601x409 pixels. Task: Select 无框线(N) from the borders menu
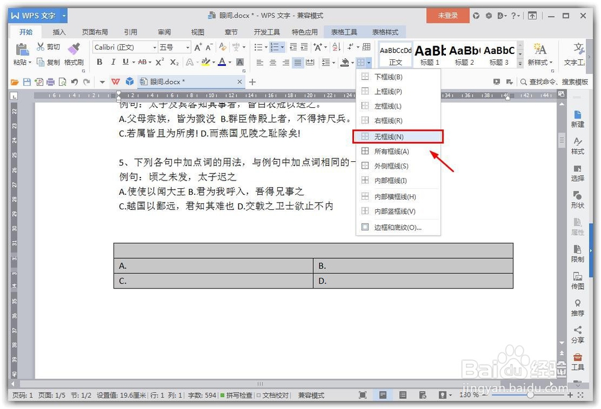pos(398,137)
